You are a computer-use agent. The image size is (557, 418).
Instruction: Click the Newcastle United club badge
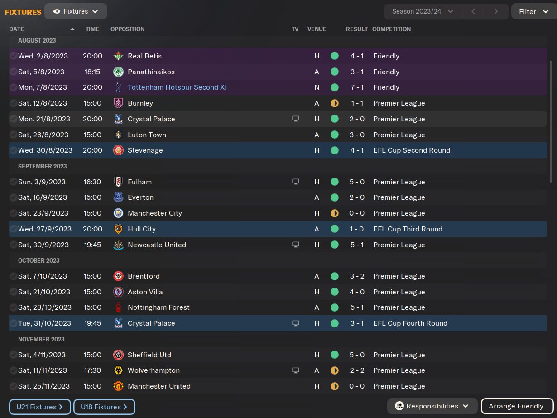118,245
